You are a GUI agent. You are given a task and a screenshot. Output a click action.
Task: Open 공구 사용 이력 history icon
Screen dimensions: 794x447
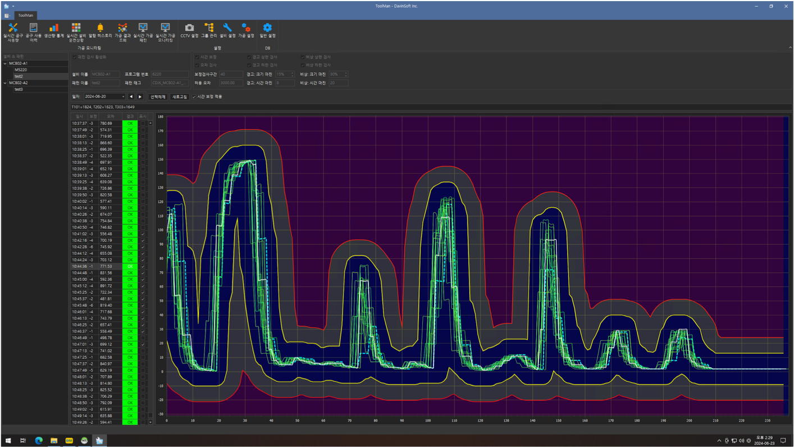tap(33, 32)
